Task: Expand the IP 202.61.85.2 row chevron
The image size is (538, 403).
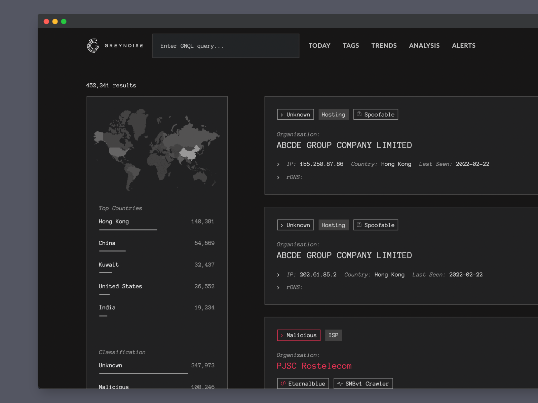Action: coord(278,275)
